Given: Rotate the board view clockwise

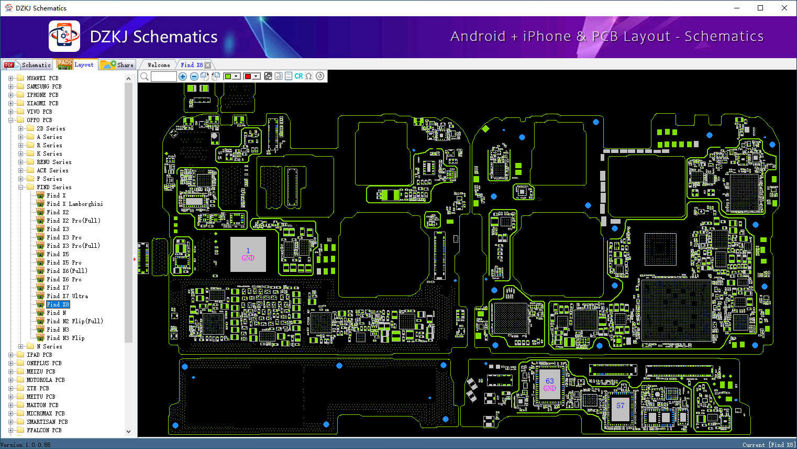Looking at the screenshot, I should pyautogui.click(x=205, y=76).
